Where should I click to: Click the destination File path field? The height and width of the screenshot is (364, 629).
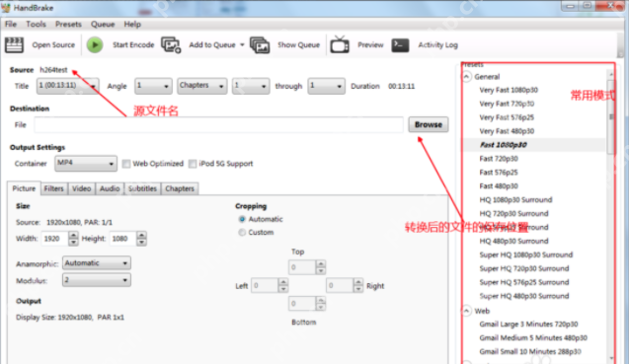pos(218,124)
